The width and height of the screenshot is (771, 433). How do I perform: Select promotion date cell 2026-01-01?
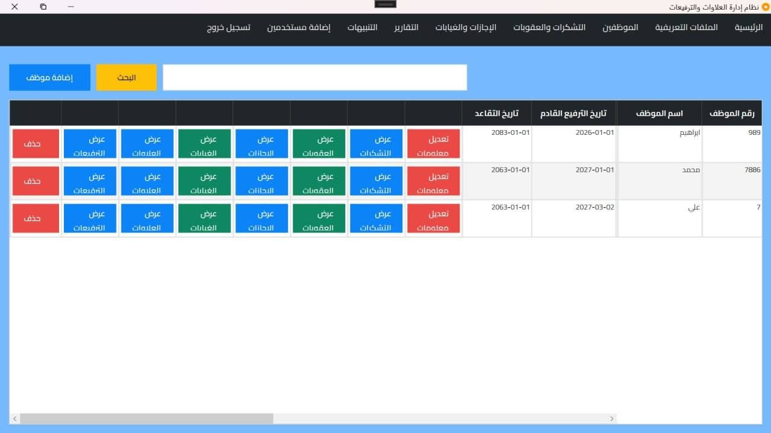point(574,144)
